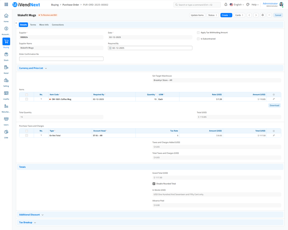Switch to the Terms tab
Image resolution: width=288 pixels, height=230 pixels.
click(x=33, y=25)
